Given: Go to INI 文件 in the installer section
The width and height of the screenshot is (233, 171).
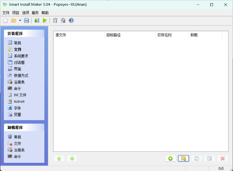Looking at the screenshot, I should click(x=20, y=95).
